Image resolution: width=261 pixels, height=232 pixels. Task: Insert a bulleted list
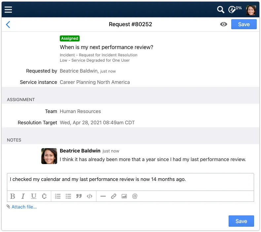click(x=68, y=196)
